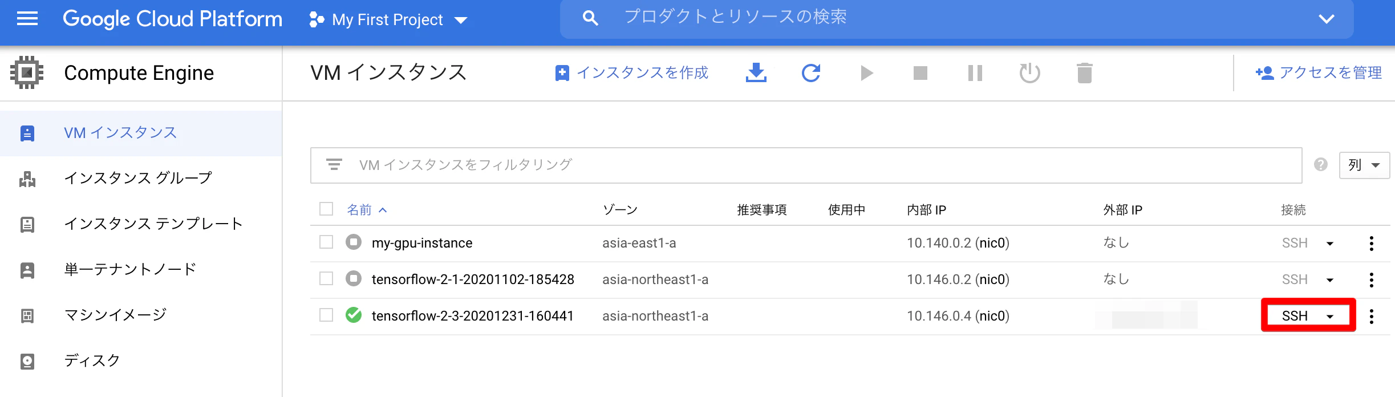This screenshot has width=1395, height=397.
Task: Check the tensorflow-2-1-20201102-185428 row checkbox
Action: (x=326, y=278)
